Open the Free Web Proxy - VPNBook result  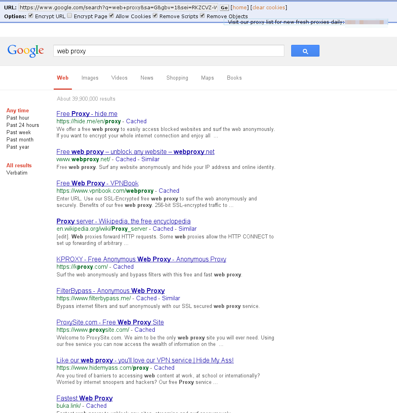[97, 183]
